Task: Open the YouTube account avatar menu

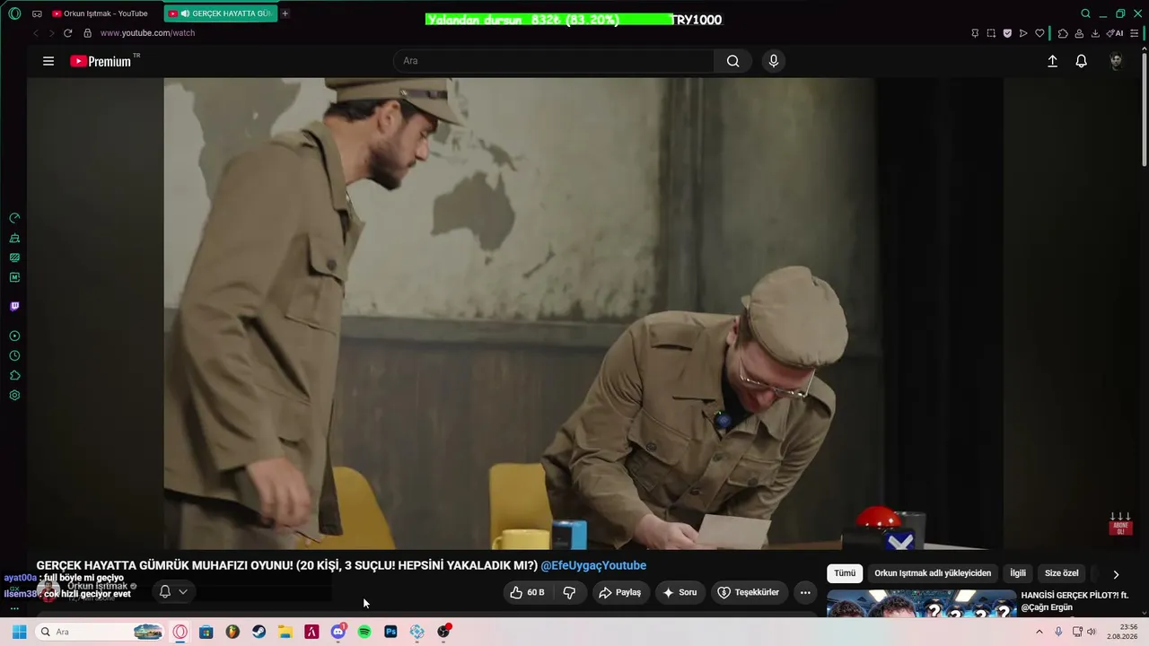Action: [1116, 61]
